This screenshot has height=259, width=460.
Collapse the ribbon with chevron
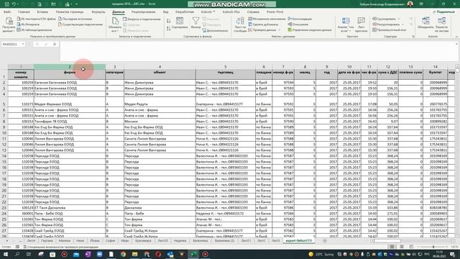pyautogui.click(x=456, y=37)
